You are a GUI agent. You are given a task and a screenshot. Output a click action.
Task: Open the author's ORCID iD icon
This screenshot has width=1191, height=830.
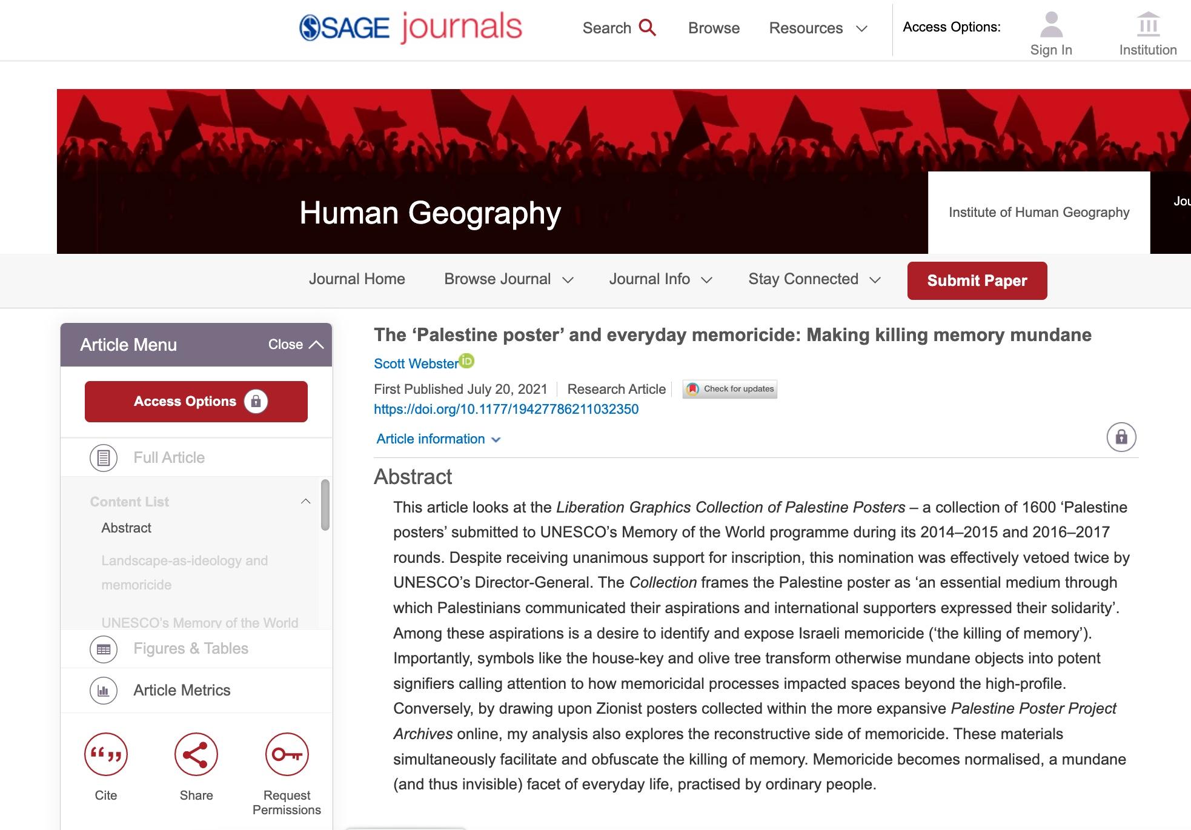click(x=466, y=361)
